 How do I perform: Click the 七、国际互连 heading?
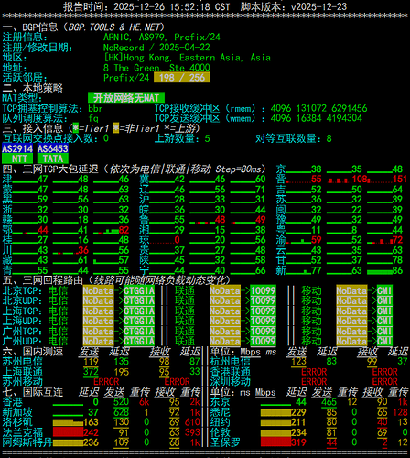click(x=32, y=392)
